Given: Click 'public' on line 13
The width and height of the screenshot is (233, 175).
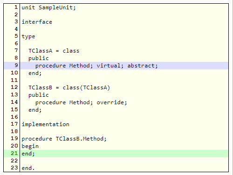Looking at the screenshot, I should [x=39, y=95].
